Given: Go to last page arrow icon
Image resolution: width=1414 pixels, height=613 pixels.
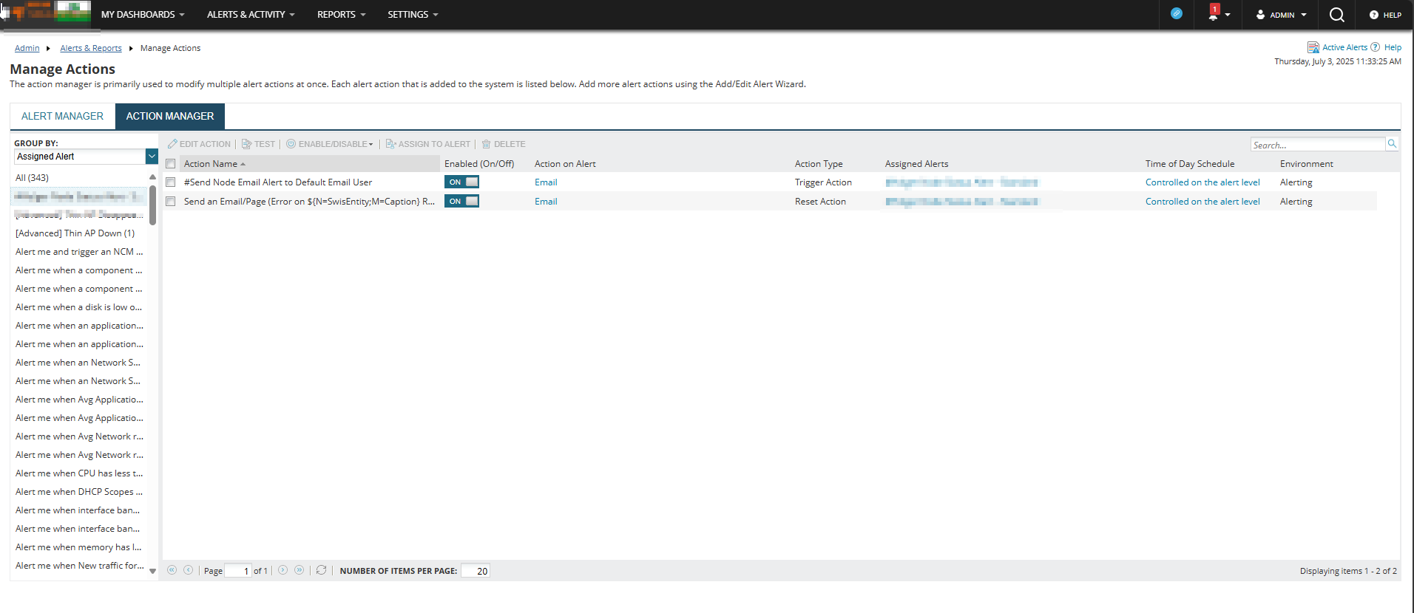Looking at the screenshot, I should (x=299, y=570).
